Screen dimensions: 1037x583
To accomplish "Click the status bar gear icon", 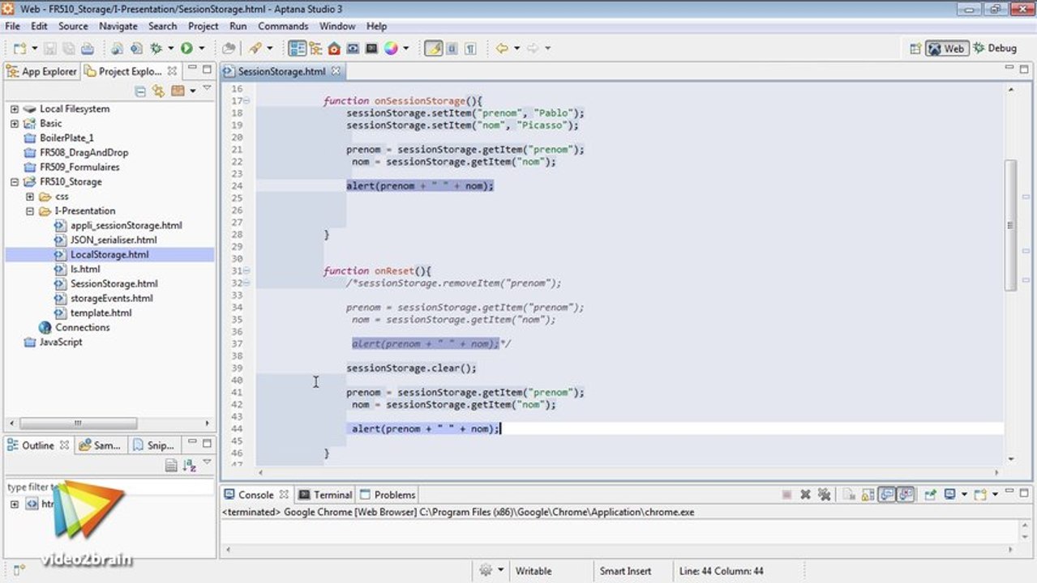I will point(486,570).
